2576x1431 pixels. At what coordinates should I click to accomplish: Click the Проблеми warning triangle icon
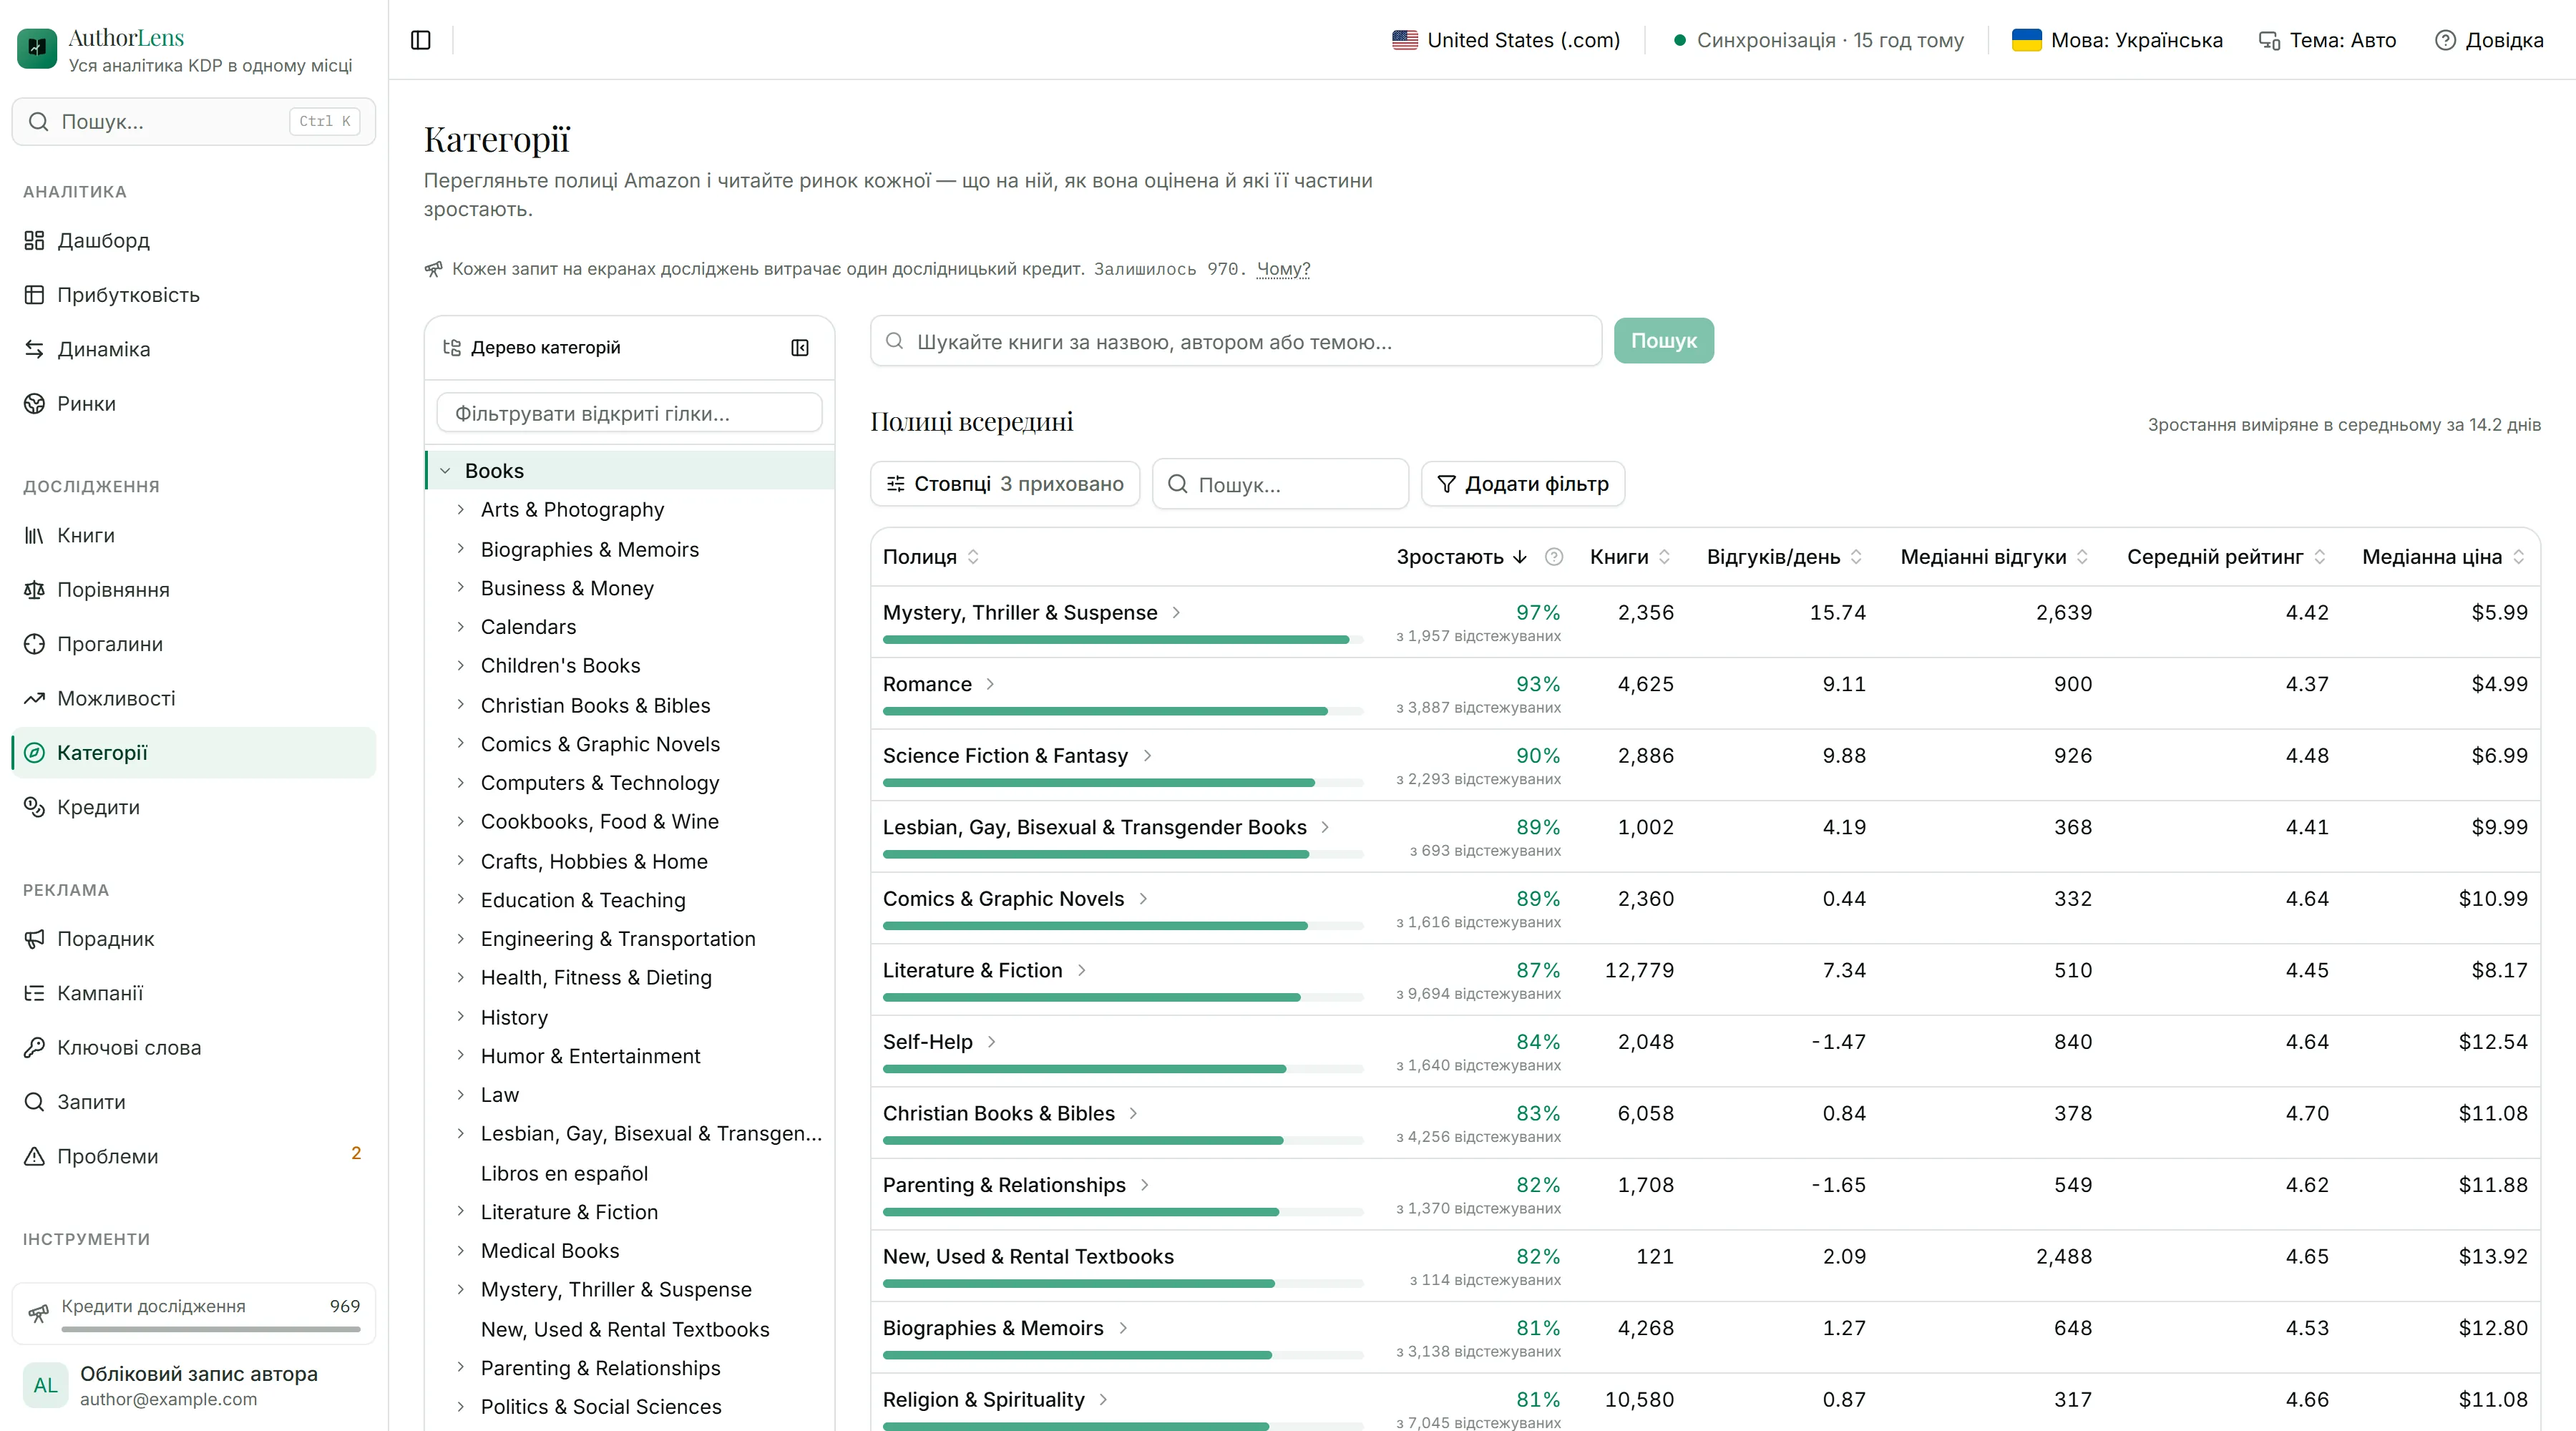point(34,1156)
